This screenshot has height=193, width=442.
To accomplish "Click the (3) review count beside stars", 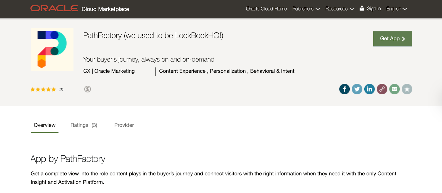I will [61, 89].
